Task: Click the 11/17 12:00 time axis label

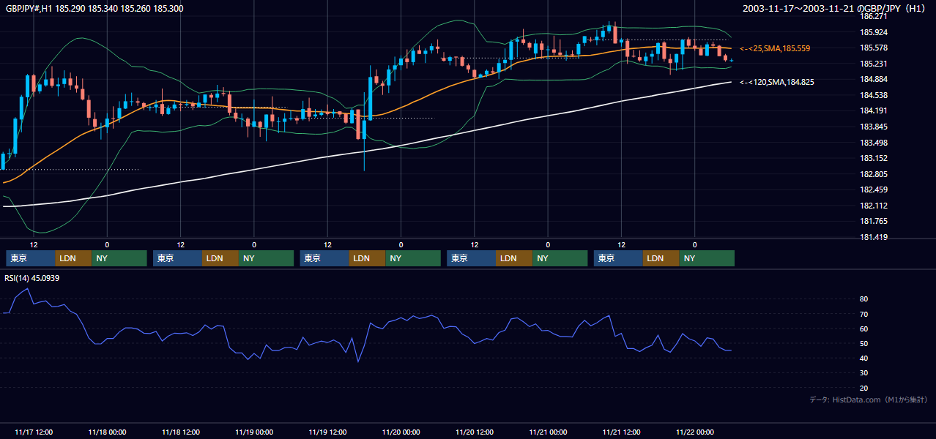Action: point(34,432)
